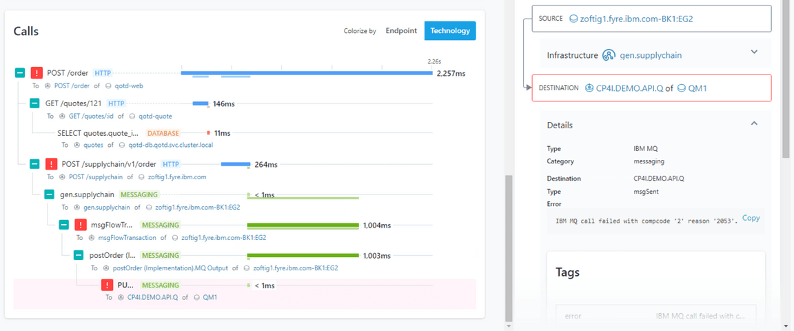Screen dimensions: 794x331
Task: Collapse the GET /quotes/121 call node
Action: click(x=34, y=103)
